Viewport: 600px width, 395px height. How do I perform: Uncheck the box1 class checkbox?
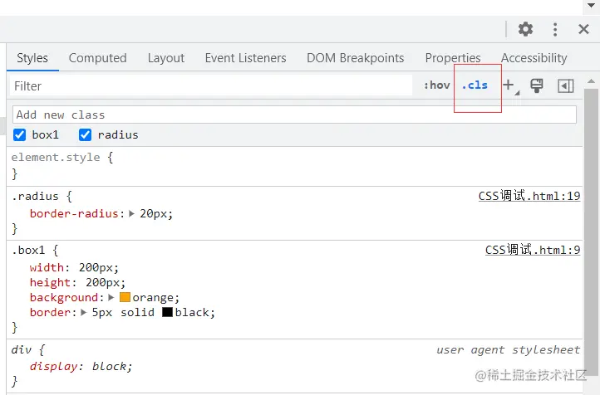[20, 134]
